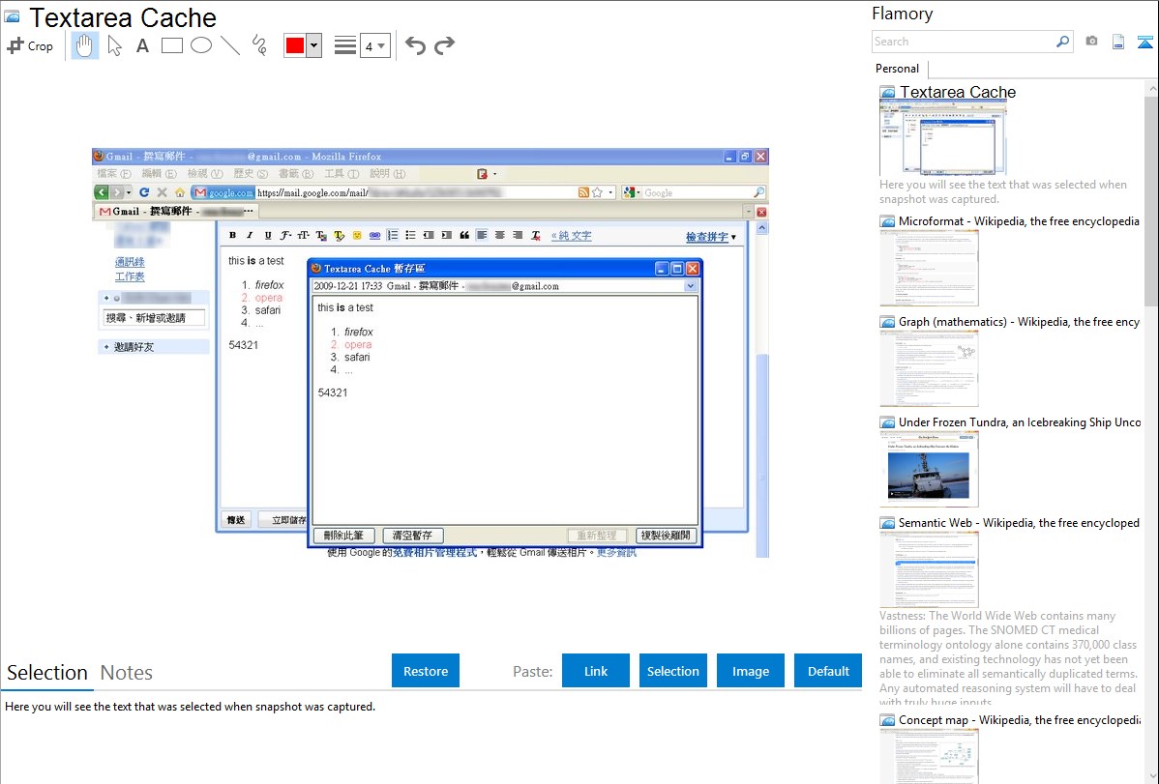This screenshot has height=784, width=1159.
Task: Open the Concept map snapshot thumbnail
Action: 929,757
